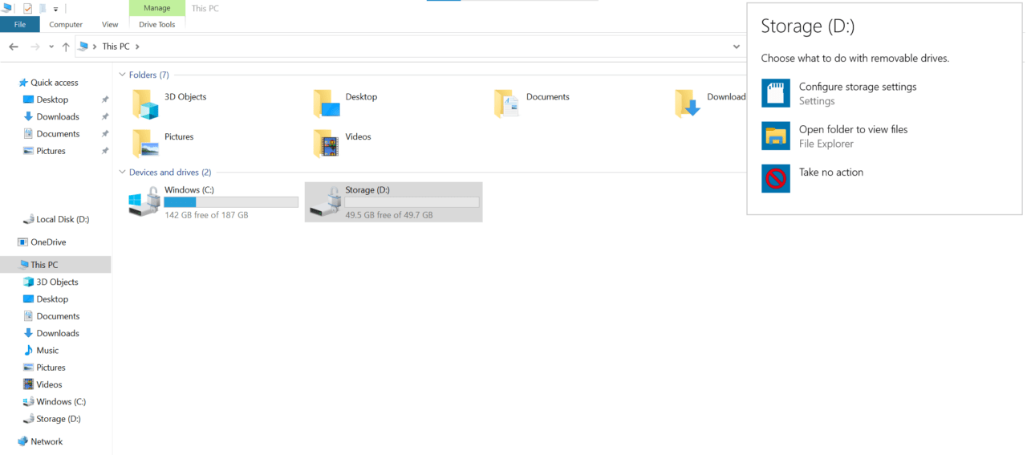
Task: Click the This PC icon in address bar
Action: pos(83,47)
